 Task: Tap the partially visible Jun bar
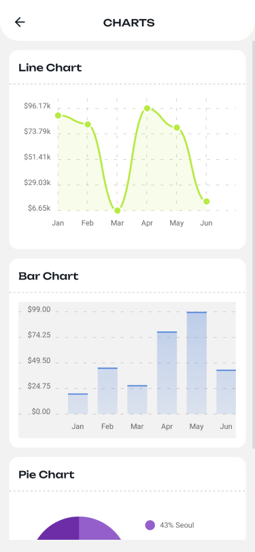click(226, 392)
